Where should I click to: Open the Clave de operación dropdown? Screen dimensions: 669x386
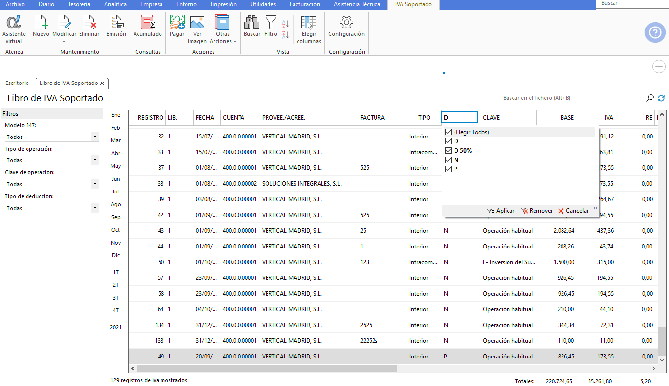click(x=52, y=184)
